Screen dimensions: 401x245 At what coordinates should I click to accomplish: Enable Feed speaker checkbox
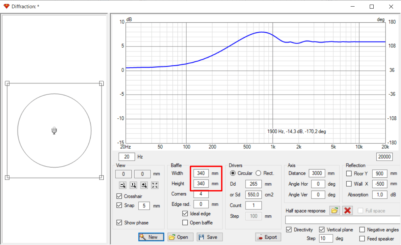click(x=362, y=238)
